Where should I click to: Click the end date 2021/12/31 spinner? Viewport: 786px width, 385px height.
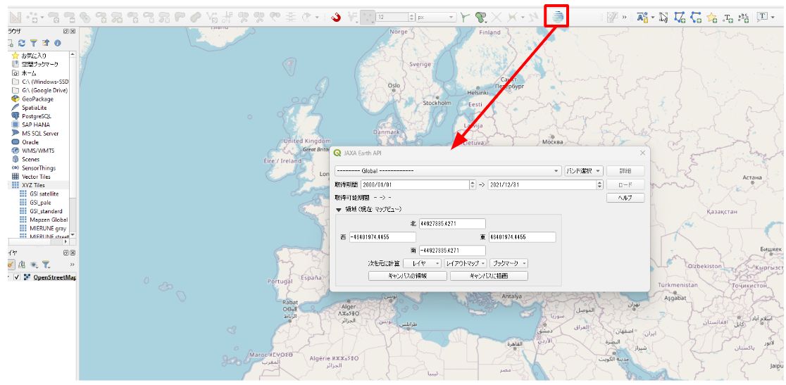click(x=599, y=184)
